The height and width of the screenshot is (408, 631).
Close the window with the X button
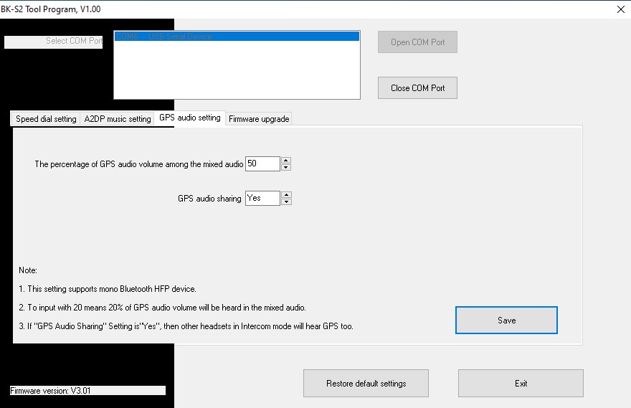pyautogui.click(x=620, y=9)
